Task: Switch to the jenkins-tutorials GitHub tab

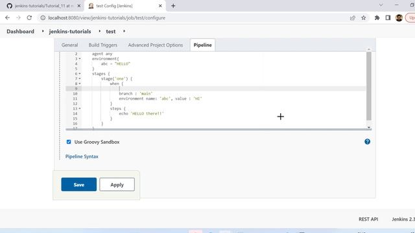Action: click(41, 6)
